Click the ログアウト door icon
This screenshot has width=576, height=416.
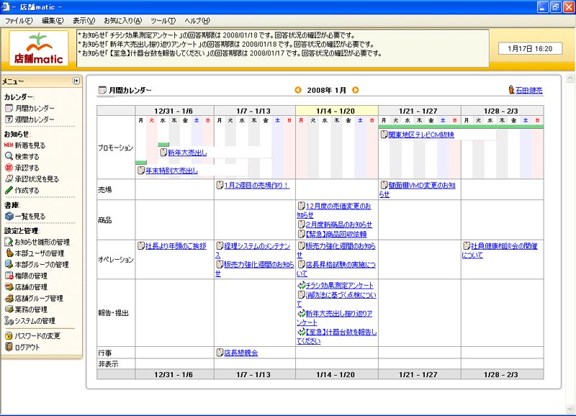[9, 347]
